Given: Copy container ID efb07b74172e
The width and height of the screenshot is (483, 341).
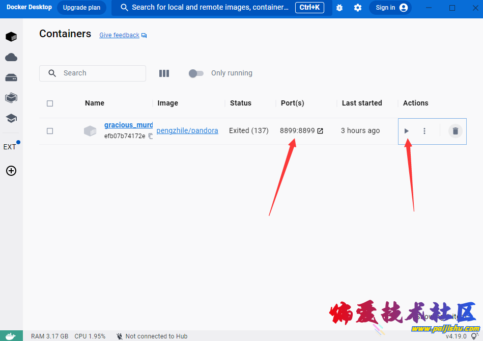Looking at the screenshot, I should [x=150, y=136].
